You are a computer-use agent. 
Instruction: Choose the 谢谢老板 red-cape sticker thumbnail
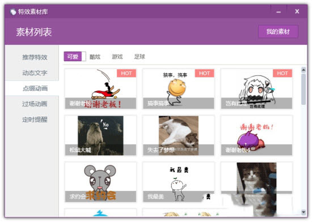tap(100, 89)
